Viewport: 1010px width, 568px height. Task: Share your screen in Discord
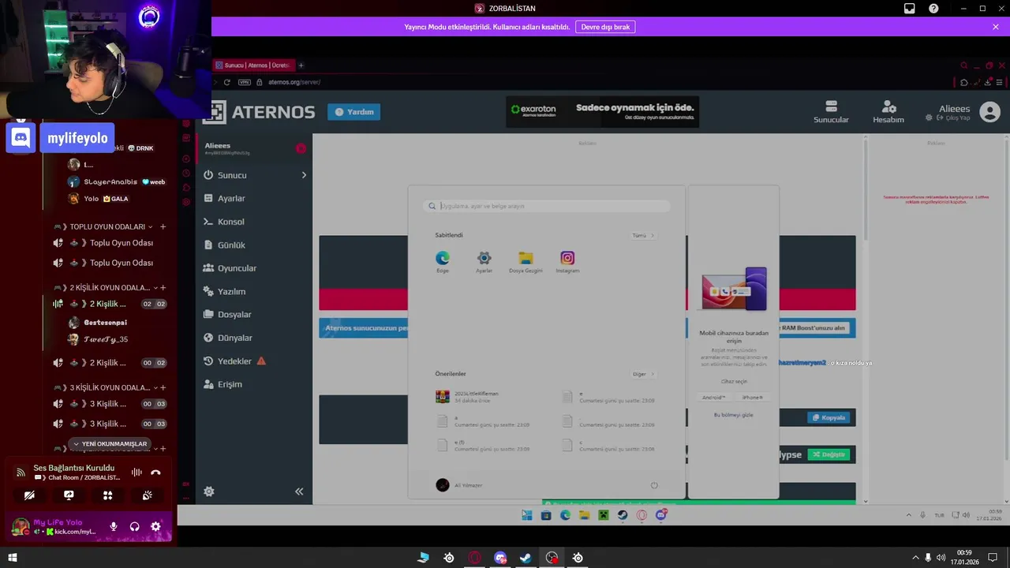point(69,495)
